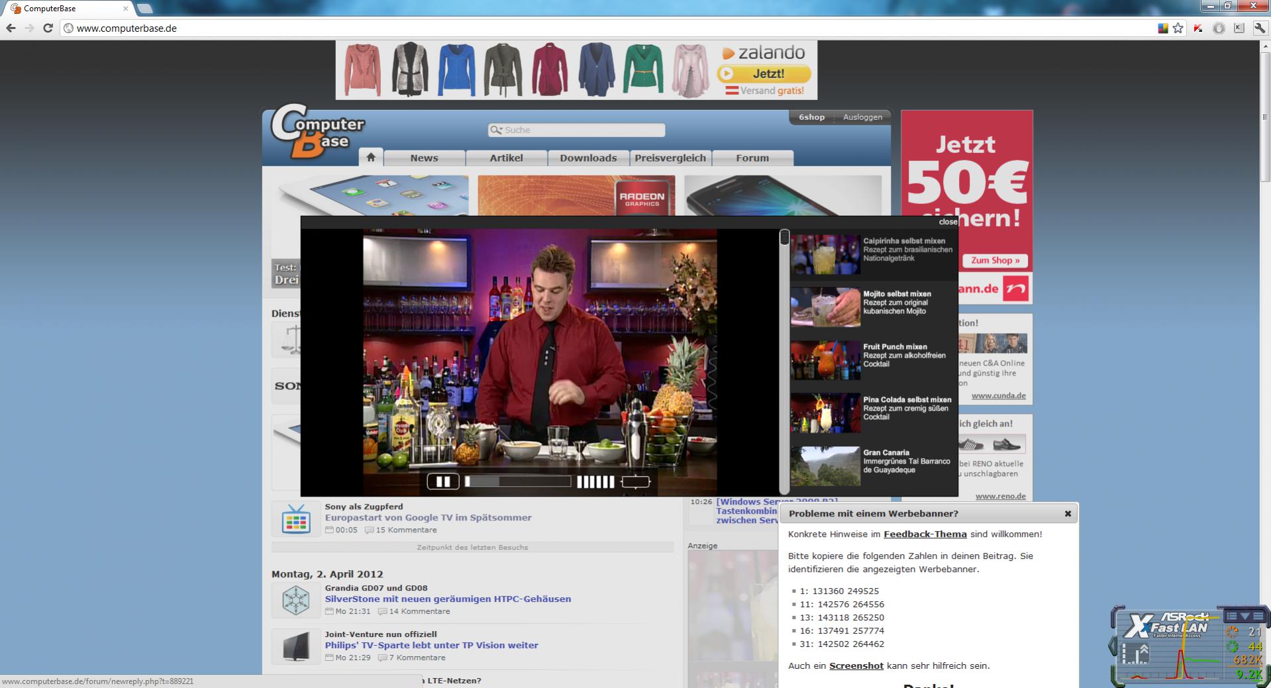This screenshot has width=1271, height=688.
Task: Click the Zalando 'Jetzt!' banner button
Action: coord(764,74)
